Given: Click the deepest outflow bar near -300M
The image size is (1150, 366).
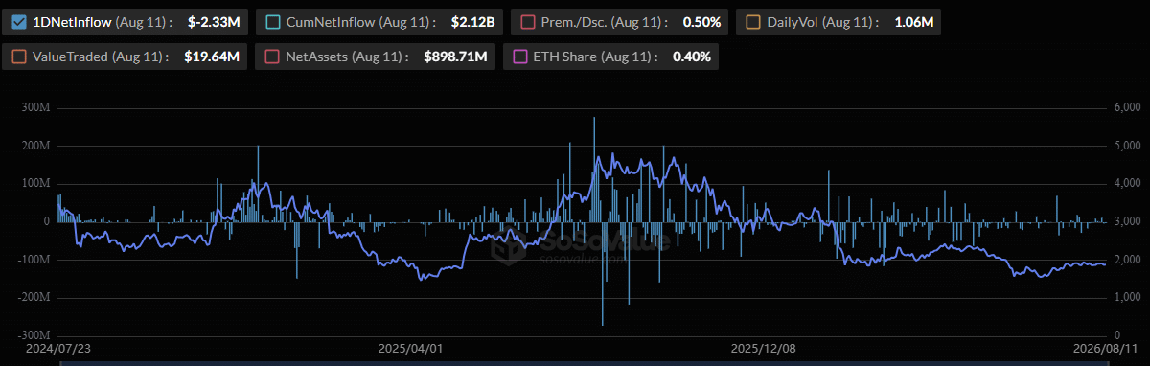Looking at the screenshot, I should tap(603, 273).
